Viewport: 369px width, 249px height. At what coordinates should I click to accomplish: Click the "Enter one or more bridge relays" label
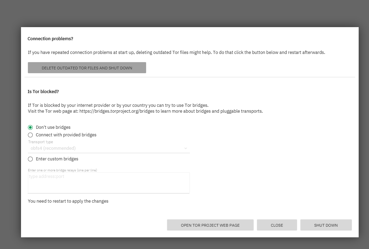(62, 170)
